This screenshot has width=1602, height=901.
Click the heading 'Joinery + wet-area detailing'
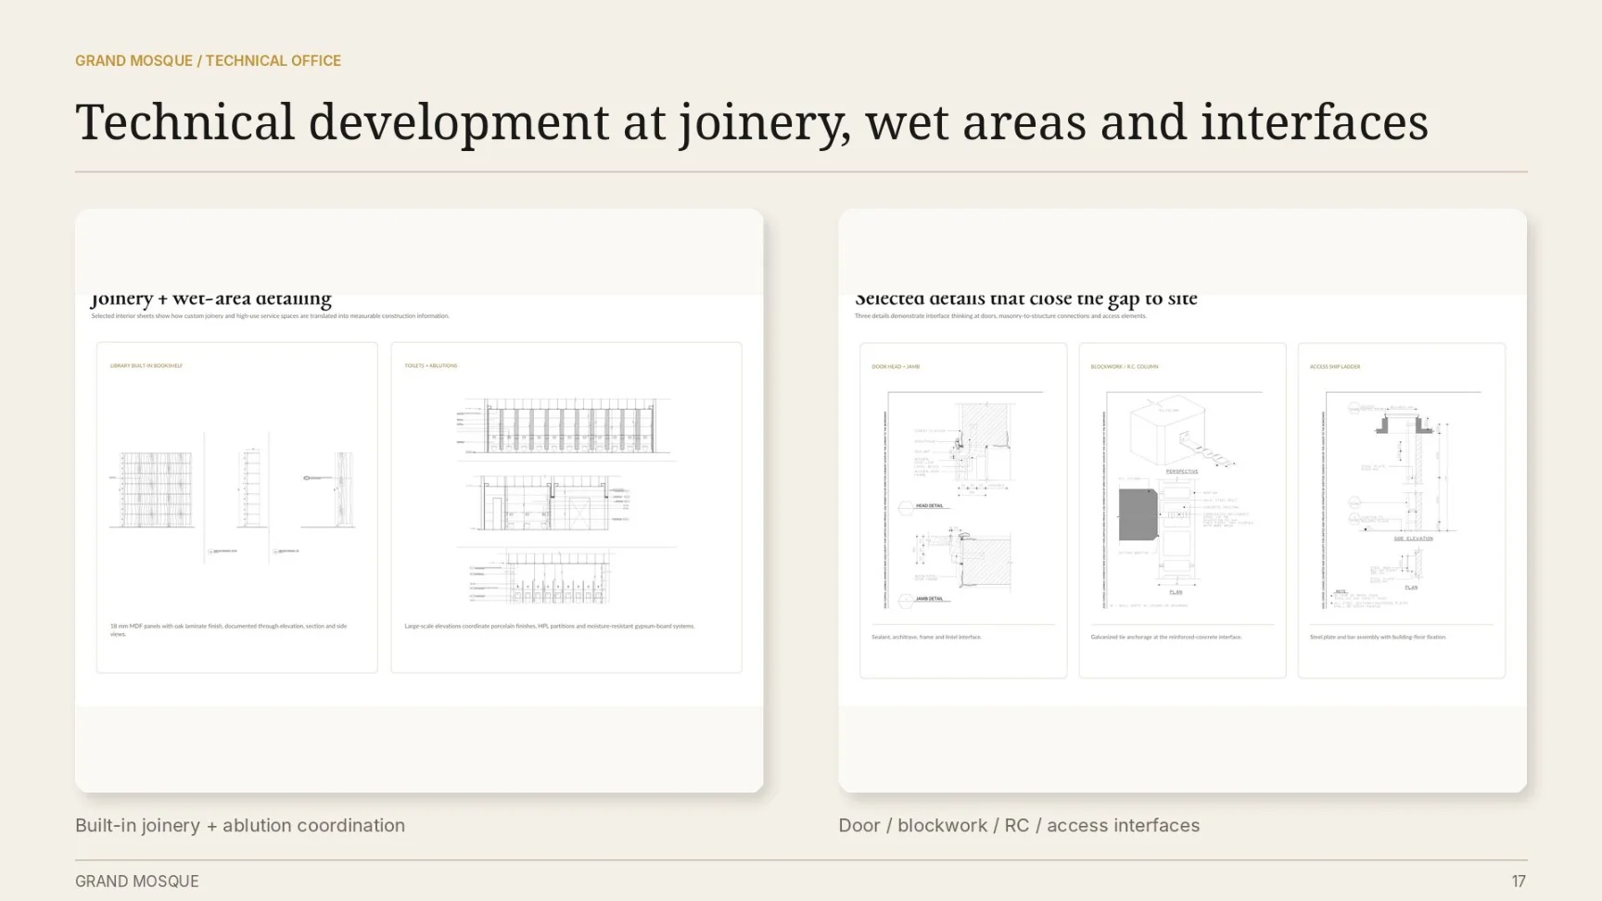211,299
